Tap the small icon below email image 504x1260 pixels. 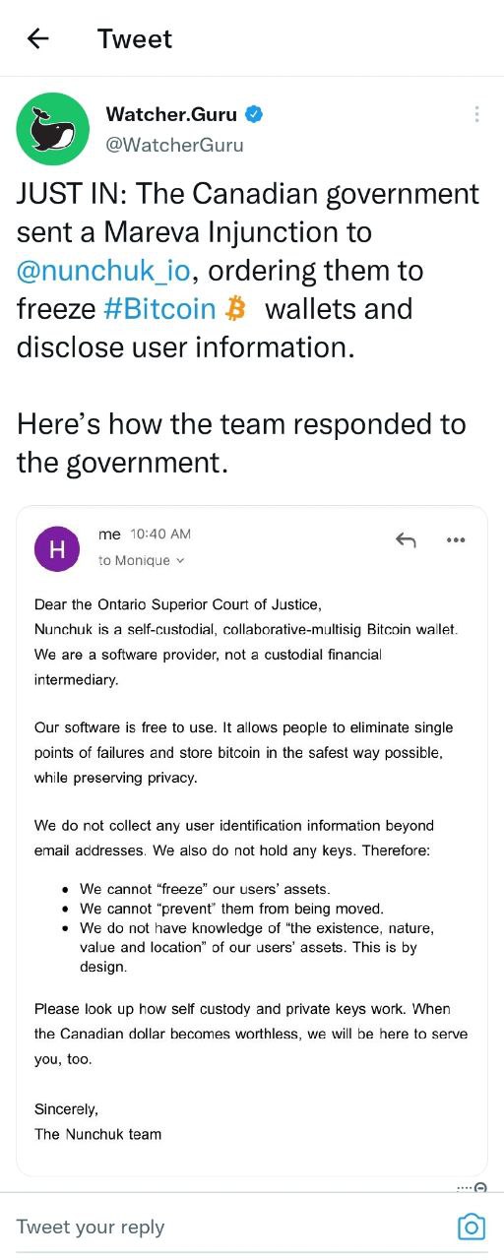coord(480,1188)
